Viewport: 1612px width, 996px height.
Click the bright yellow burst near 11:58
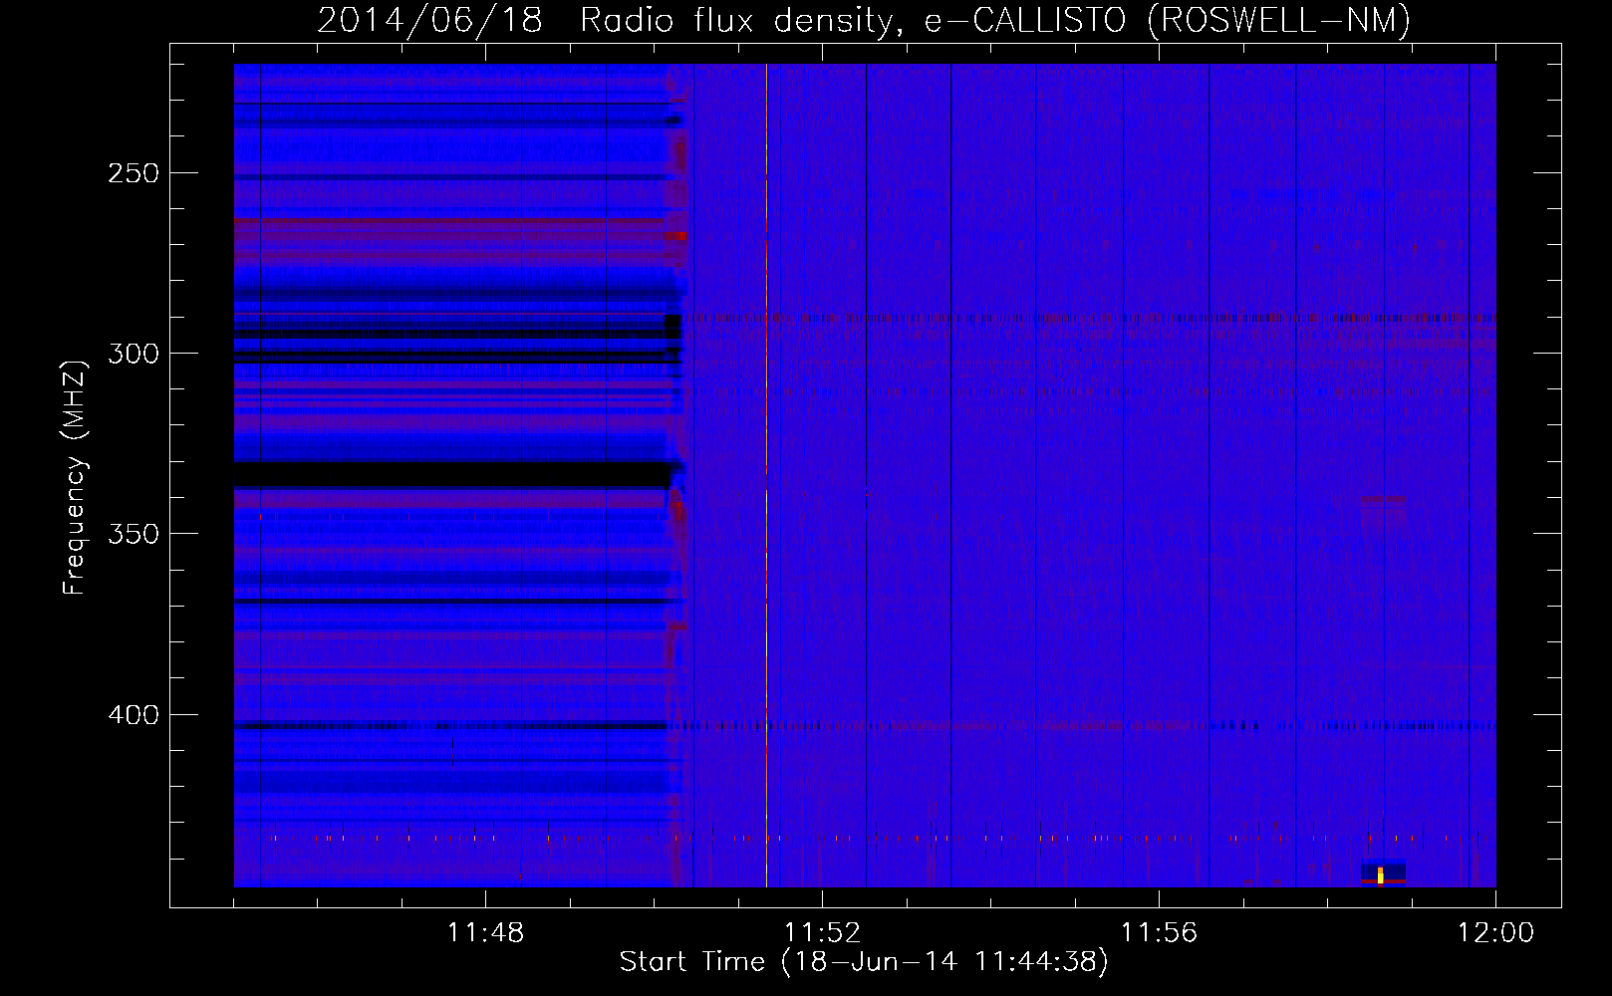pos(1381,875)
